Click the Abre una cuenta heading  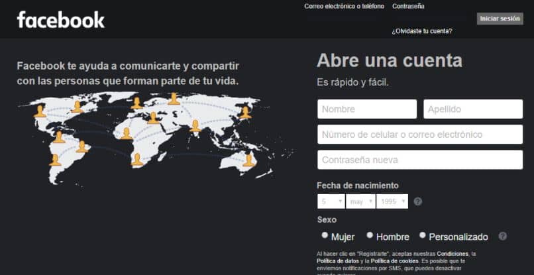(x=390, y=61)
